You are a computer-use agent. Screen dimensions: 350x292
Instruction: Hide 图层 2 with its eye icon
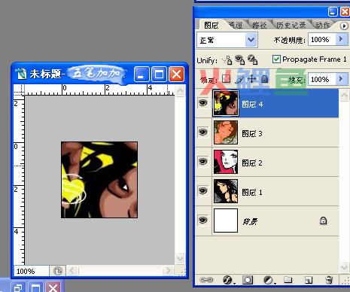pos(203,161)
